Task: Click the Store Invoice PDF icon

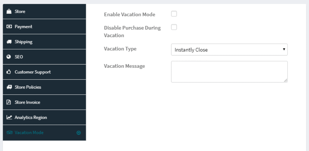Action: pos(9,102)
